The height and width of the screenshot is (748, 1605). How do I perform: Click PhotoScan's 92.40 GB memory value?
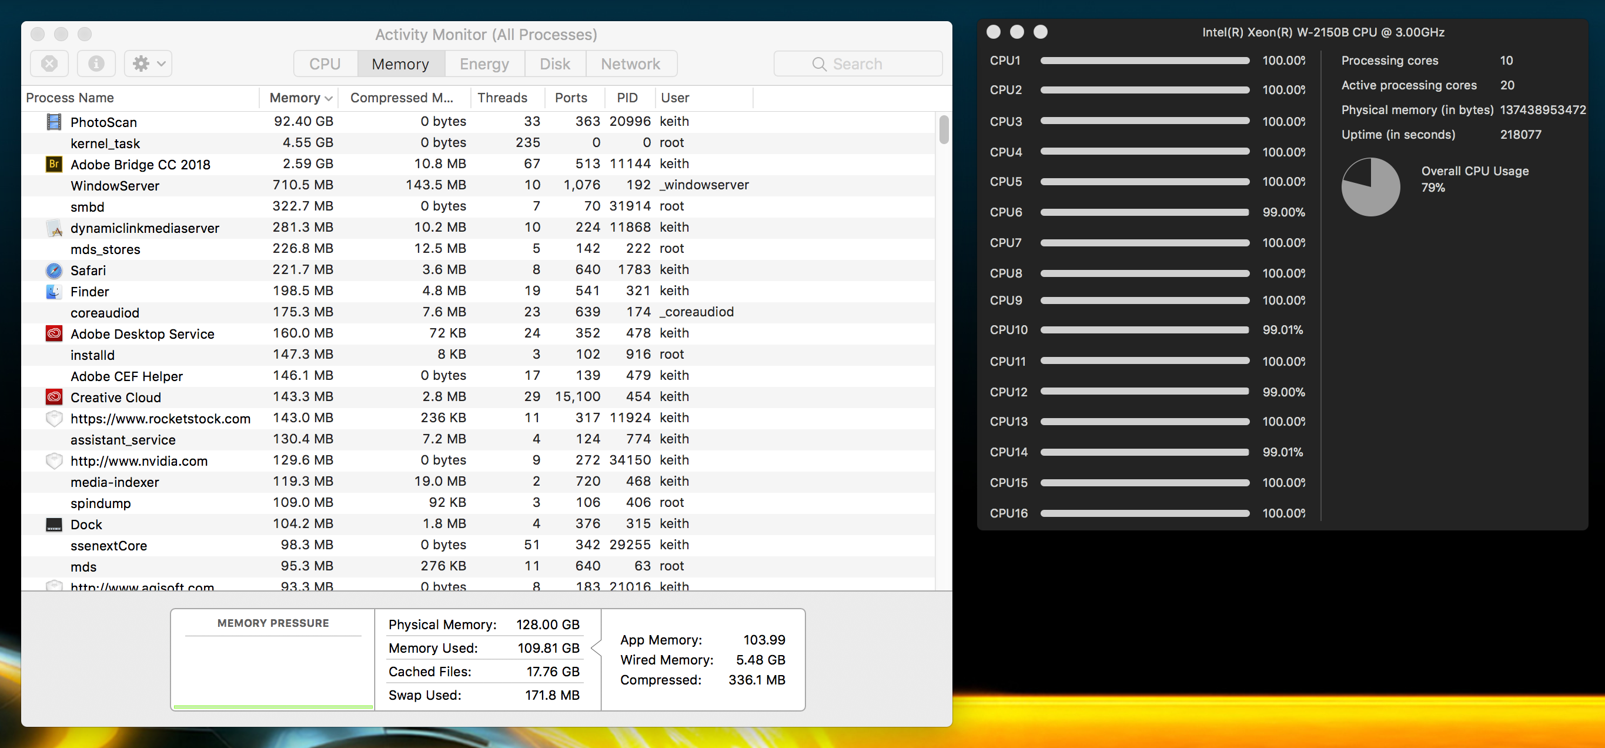(303, 122)
